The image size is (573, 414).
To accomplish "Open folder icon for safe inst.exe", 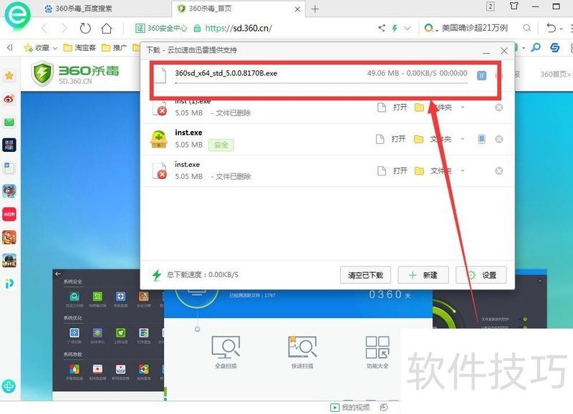I will point(419,139).
